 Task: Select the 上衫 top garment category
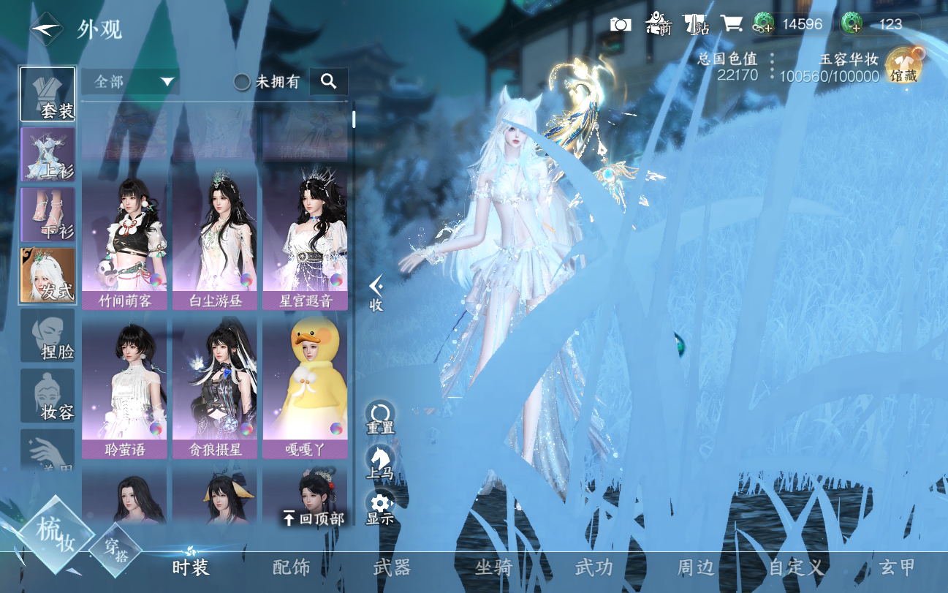(x=48, y=154)
